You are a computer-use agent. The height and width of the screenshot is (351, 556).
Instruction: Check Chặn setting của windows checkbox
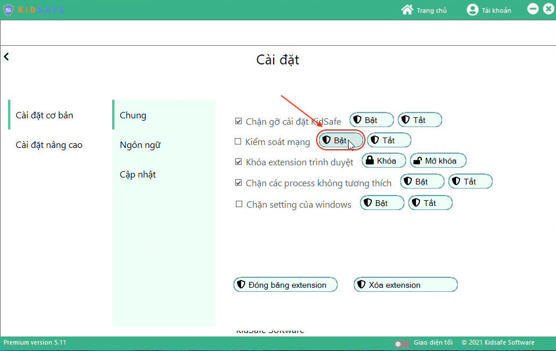point(238,204)
